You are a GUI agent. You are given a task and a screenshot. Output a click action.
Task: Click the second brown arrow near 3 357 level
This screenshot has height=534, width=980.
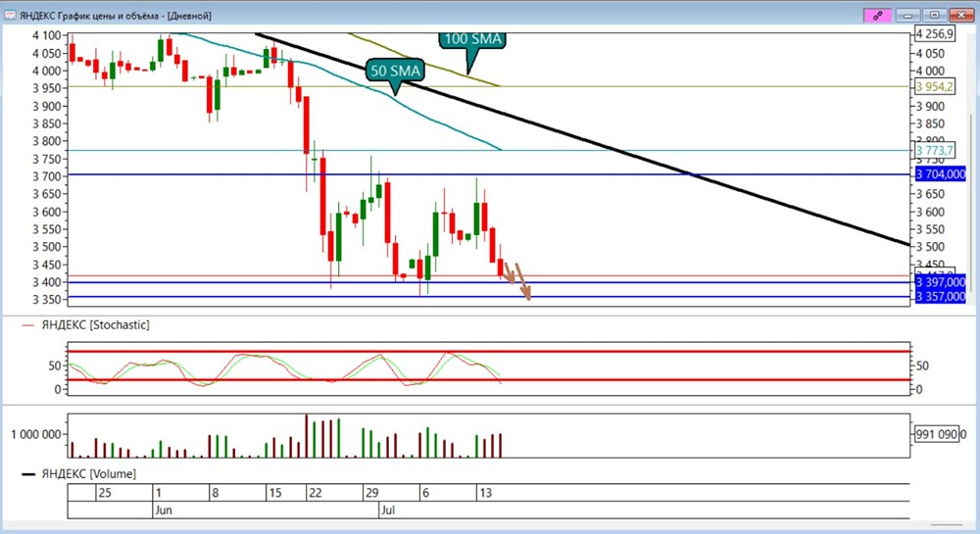[523, 282]
